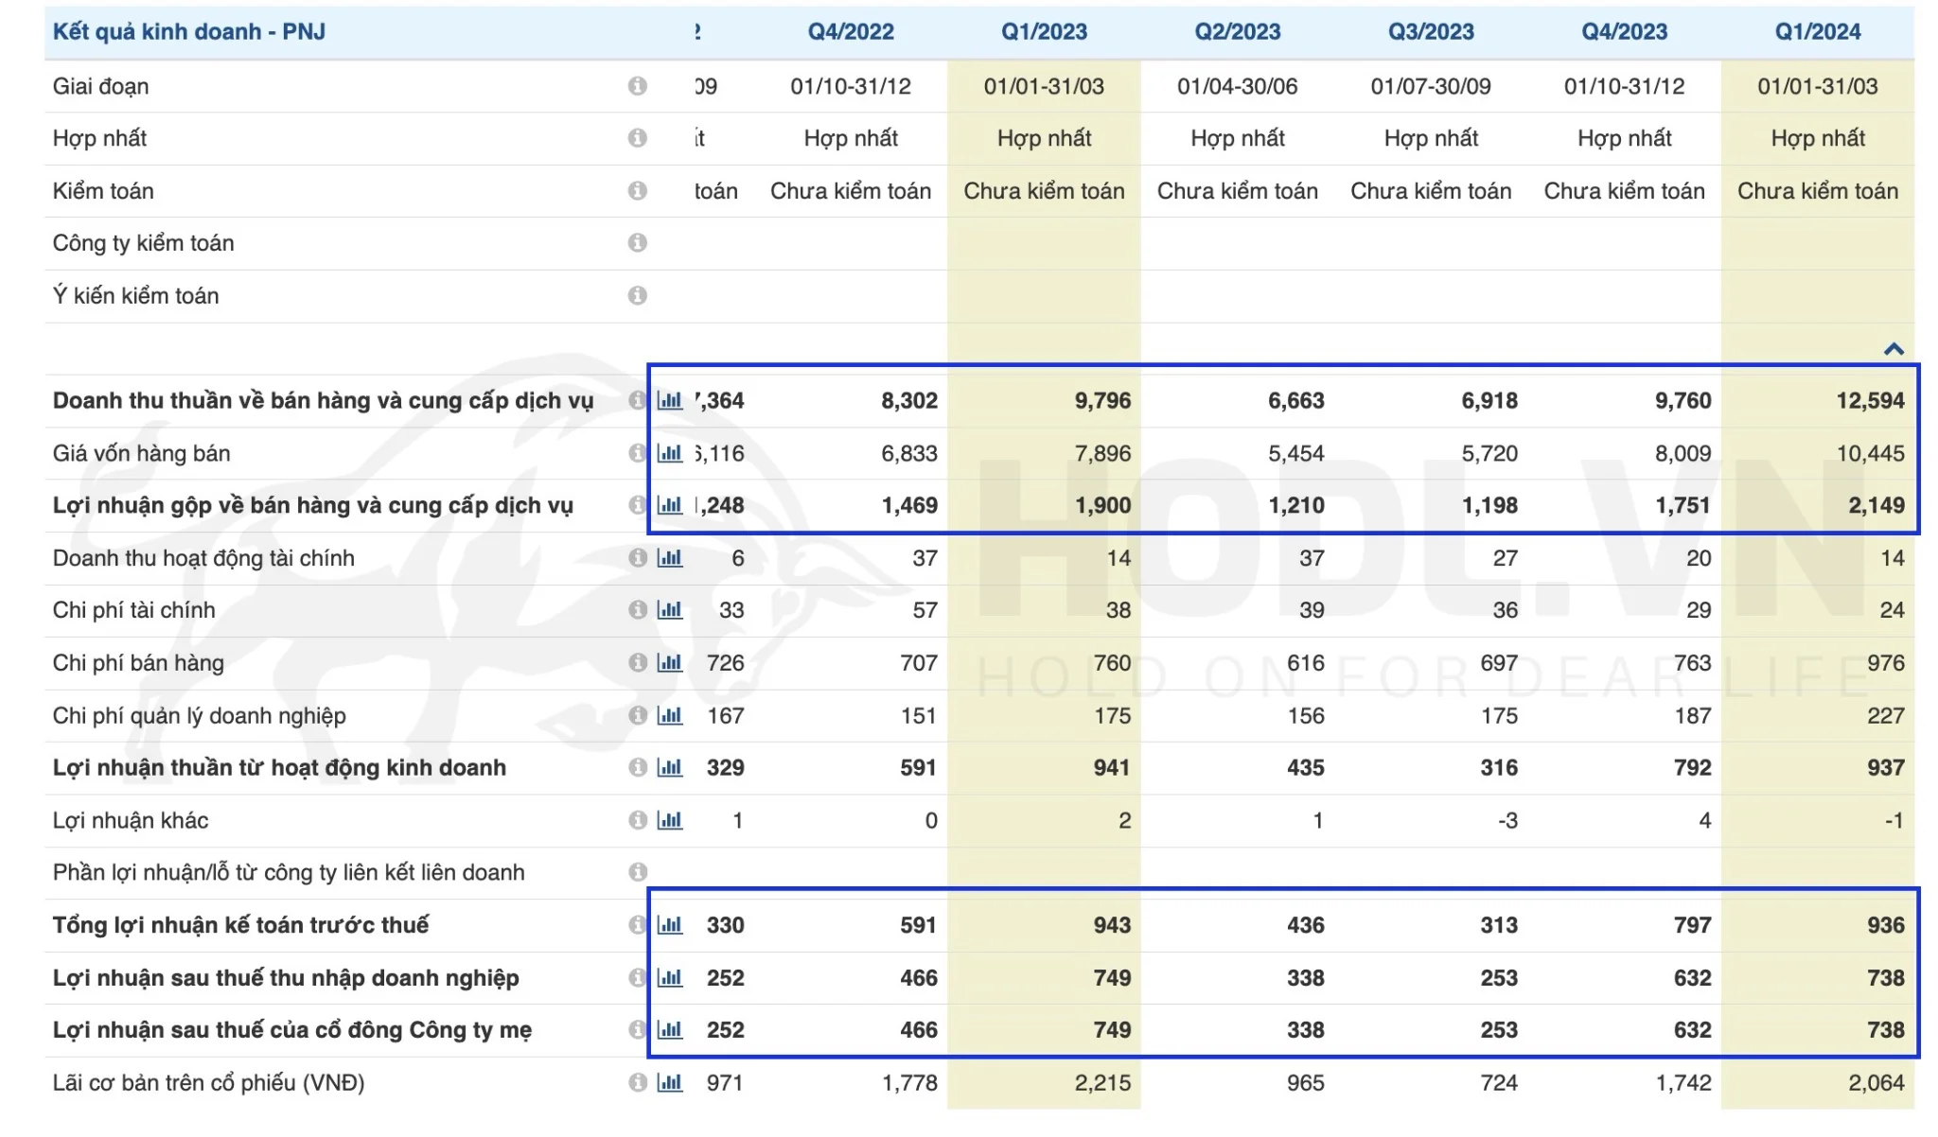Select the Q4/2022 column header
Viewport: 1938px width, 1137px height.
[851, 32]
